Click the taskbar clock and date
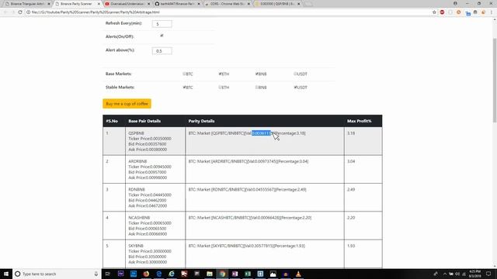Image resolution: width=497 pixels, height=279 pixels. (474, 274)
